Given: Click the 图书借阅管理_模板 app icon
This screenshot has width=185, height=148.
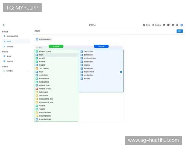Looking at the screenshot, I should pyautogui.click(x=37, y=119).
